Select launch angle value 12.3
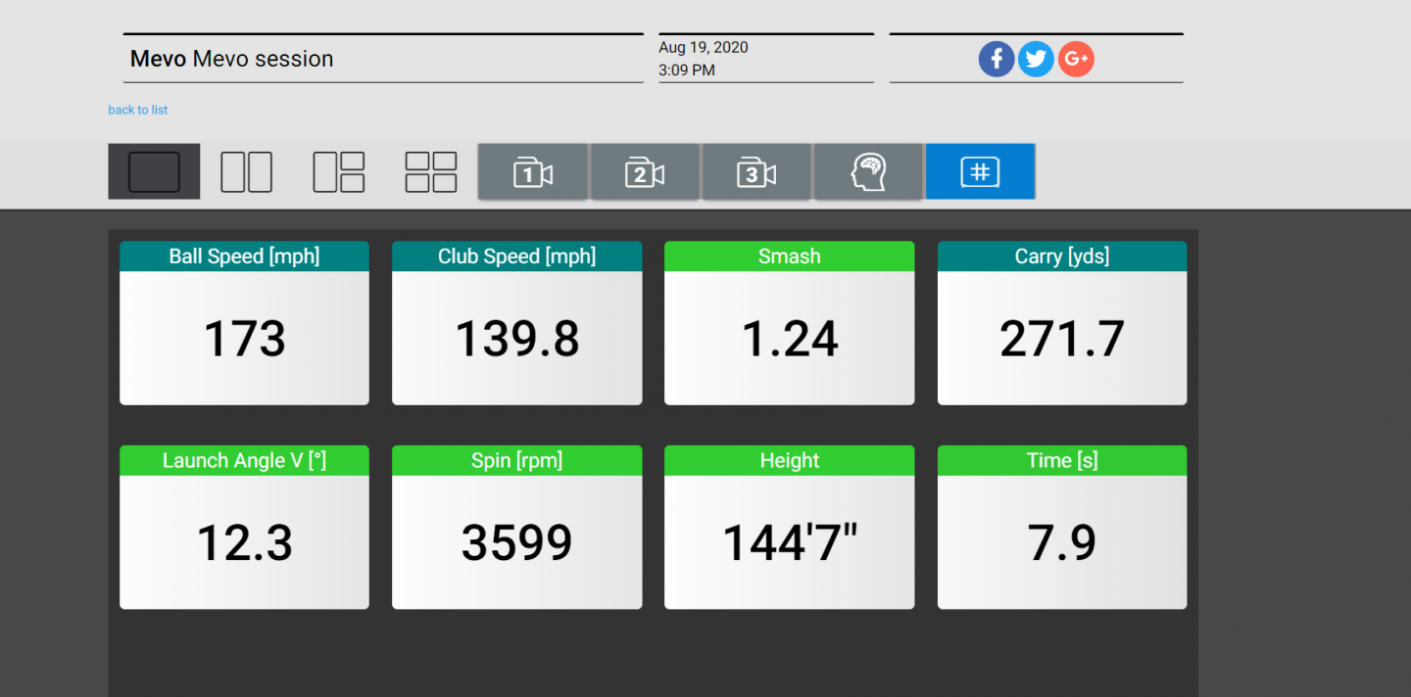The image size is (1411, 697). coord(244,542)
